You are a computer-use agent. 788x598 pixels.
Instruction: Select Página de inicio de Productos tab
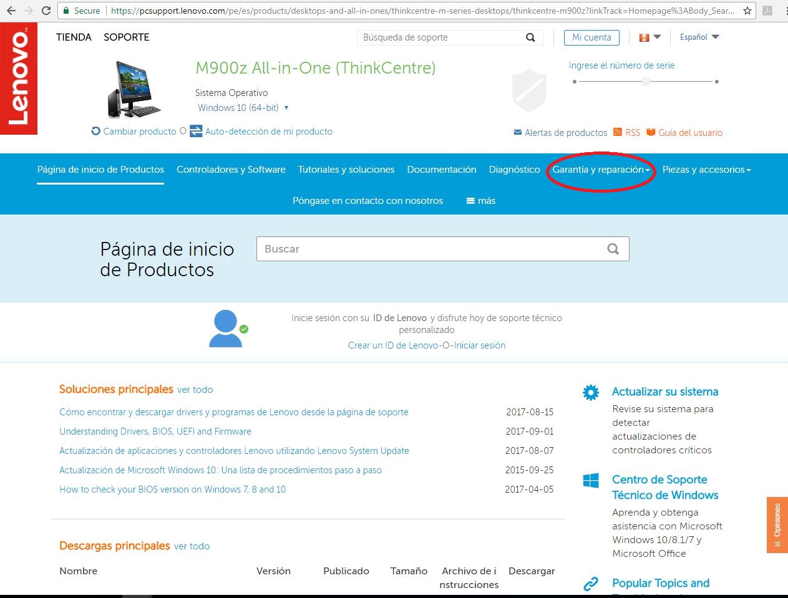[100, 170]
